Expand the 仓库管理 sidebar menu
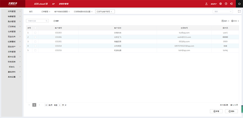This screenshot has width=243, height=118. coord(12,31)
